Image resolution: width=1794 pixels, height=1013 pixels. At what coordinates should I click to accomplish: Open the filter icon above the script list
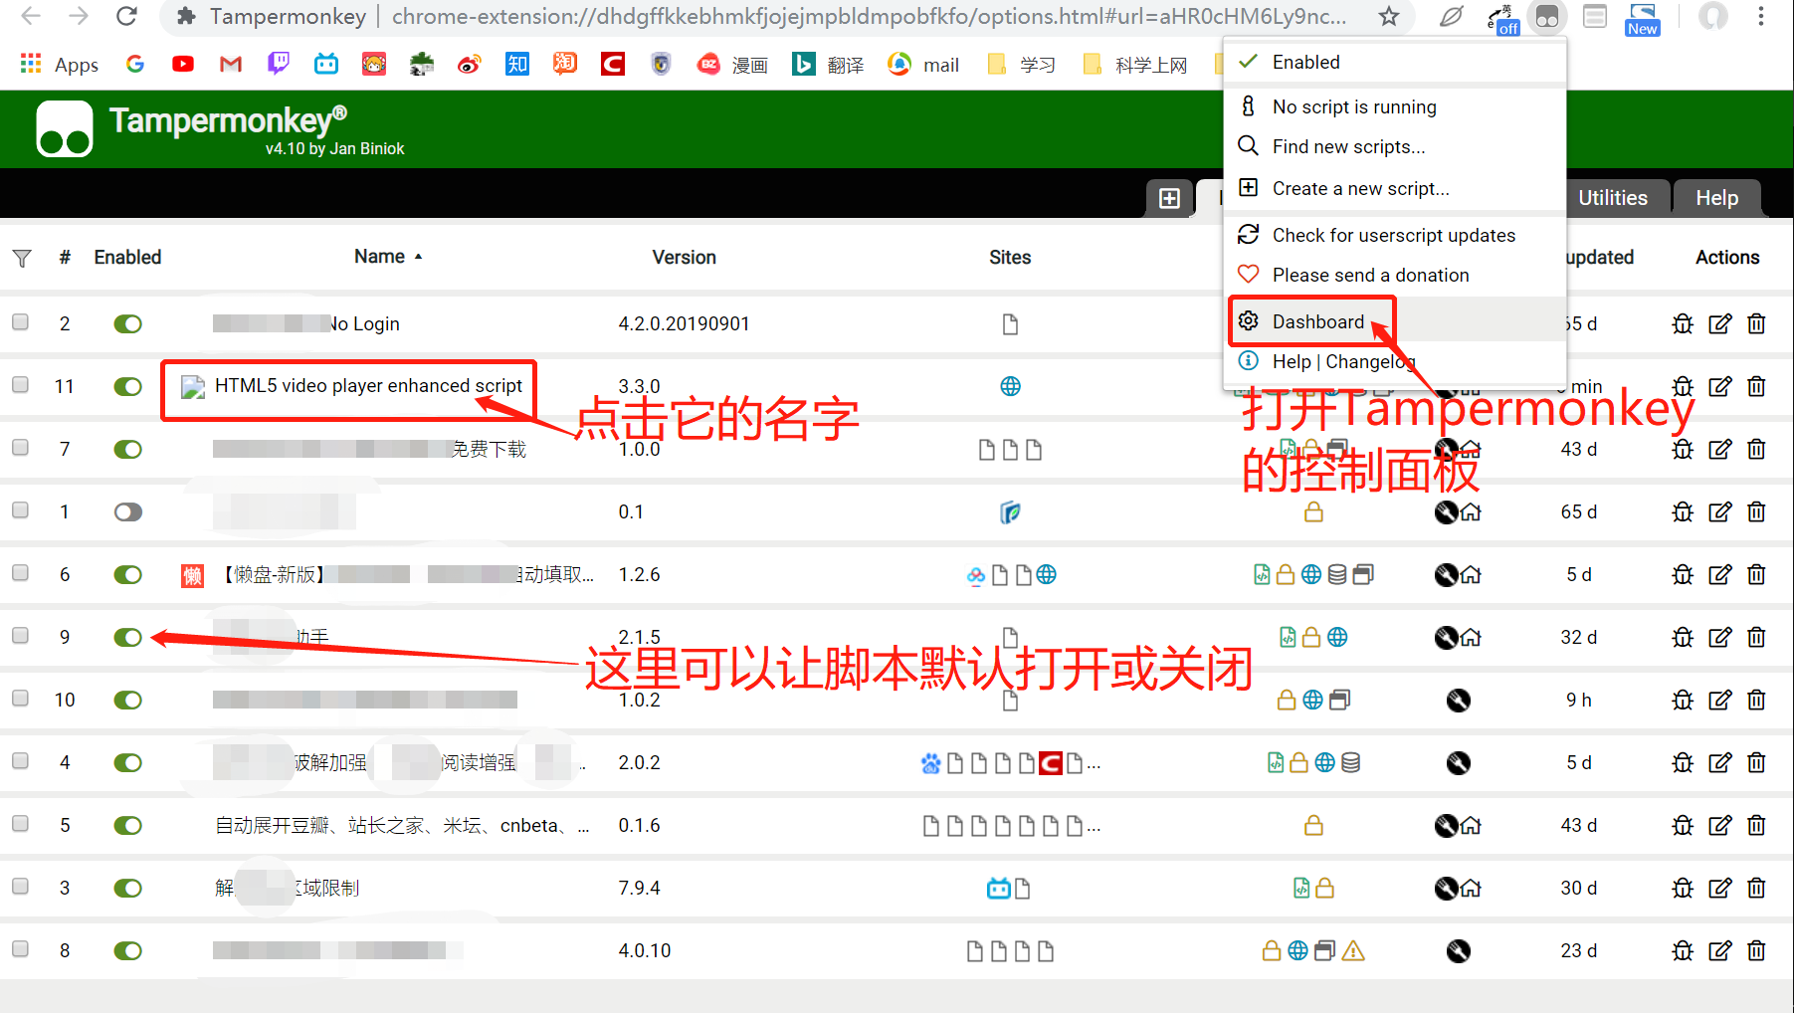22,258
